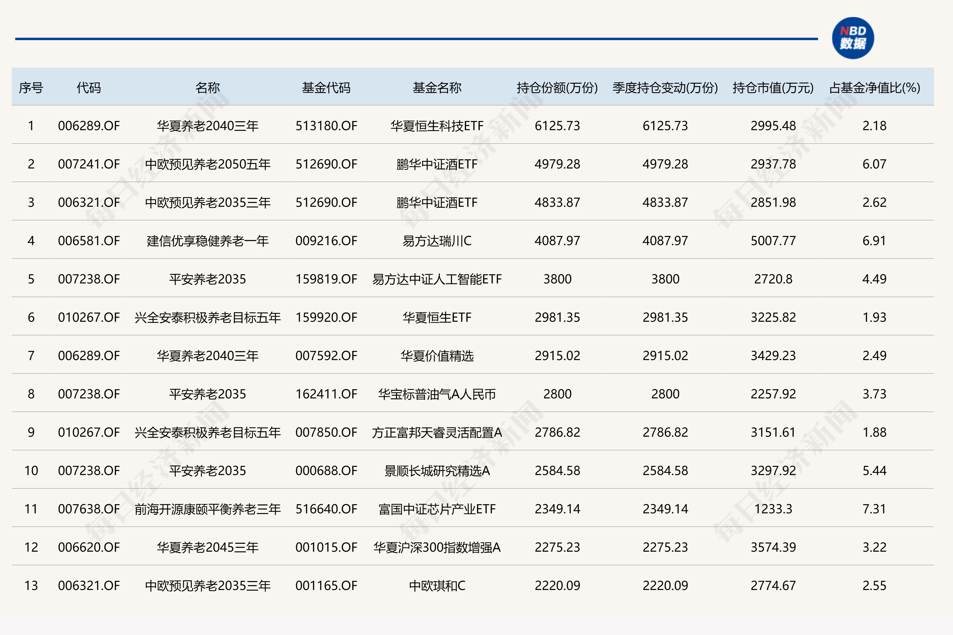Click code 007638.OF
The height and width of the screenshot is (635, 953).
click(x=89, y=509)
